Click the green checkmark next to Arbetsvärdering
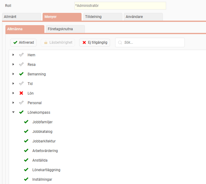The height and width of the screenshot is (184, 206). 26,151
